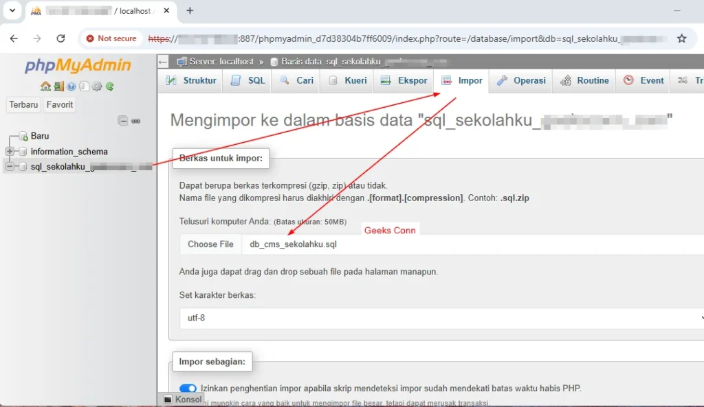The image size is (704, 407).
Task: Enable partial import interruption toggle
Action: pos(188,388)
